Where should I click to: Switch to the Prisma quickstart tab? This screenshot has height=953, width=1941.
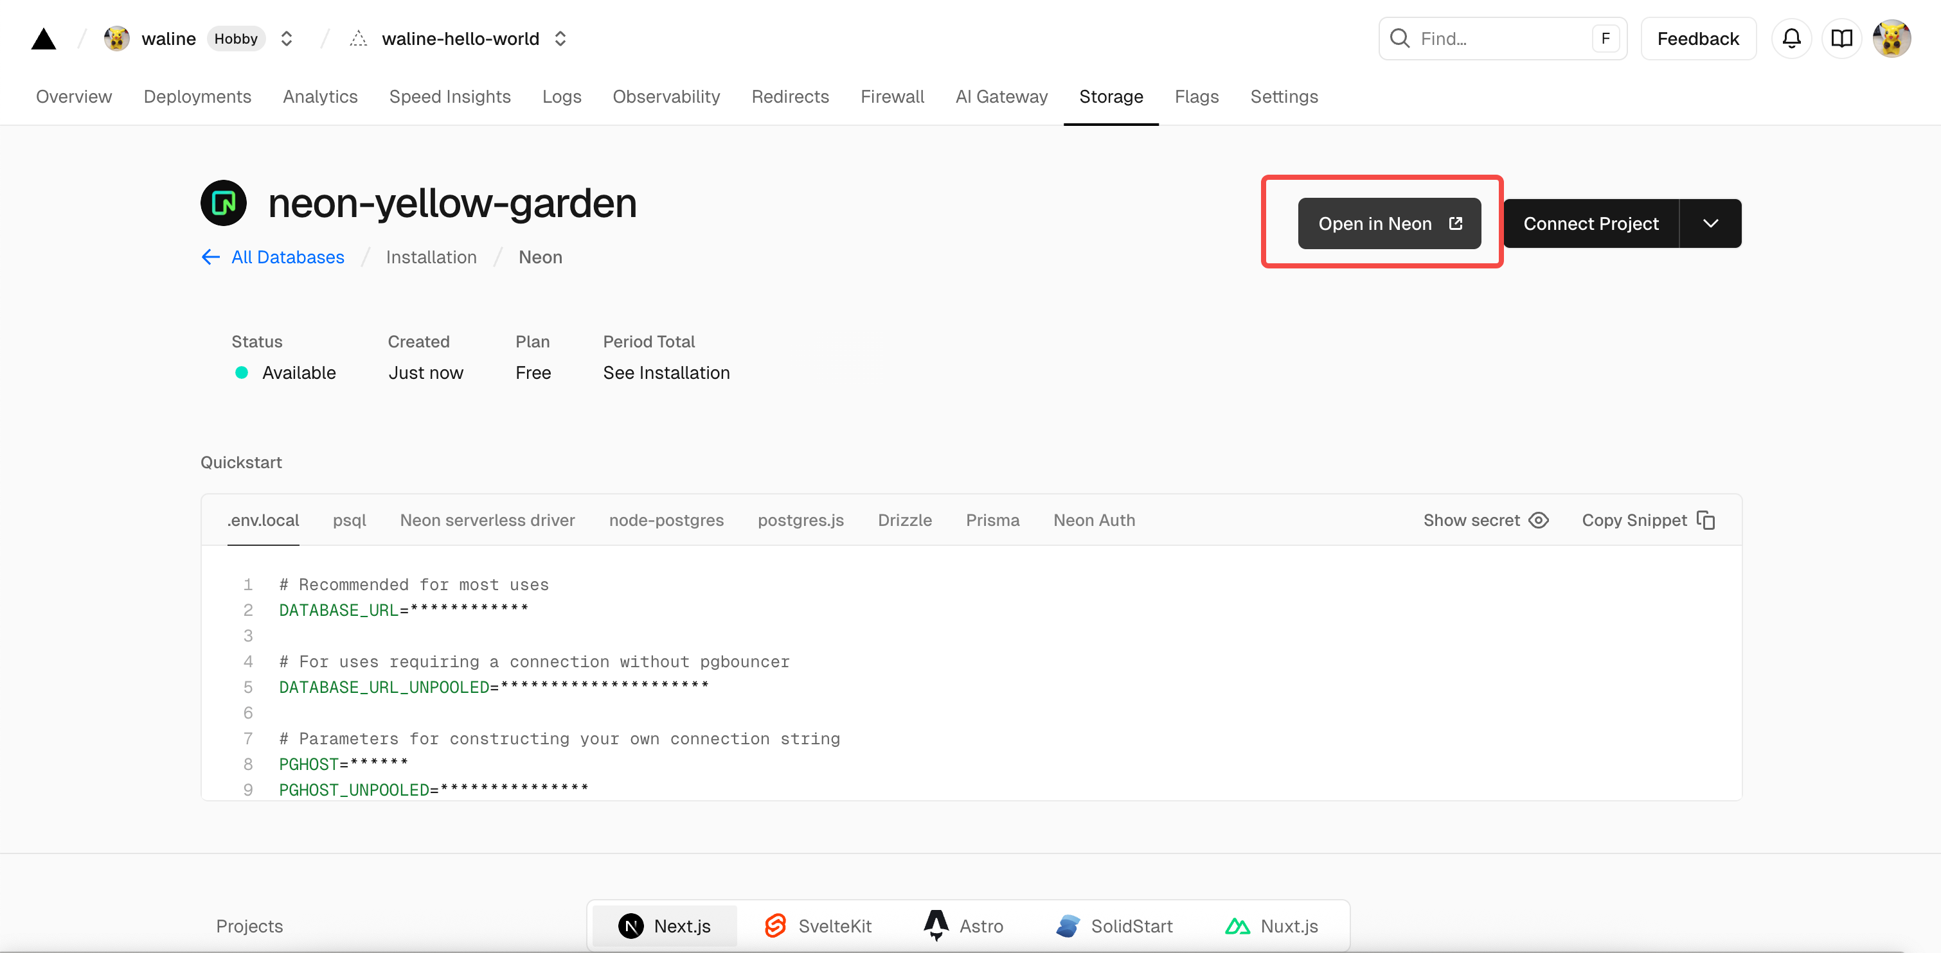click(x=992, y=520)
